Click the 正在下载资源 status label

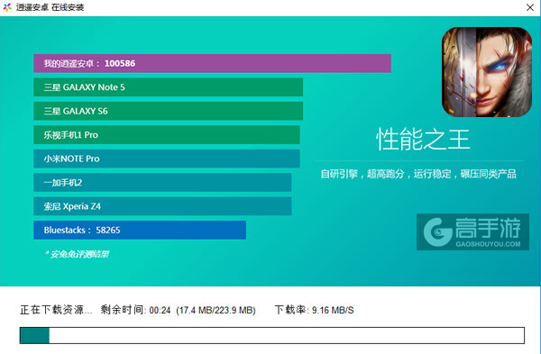coord(56,310)
